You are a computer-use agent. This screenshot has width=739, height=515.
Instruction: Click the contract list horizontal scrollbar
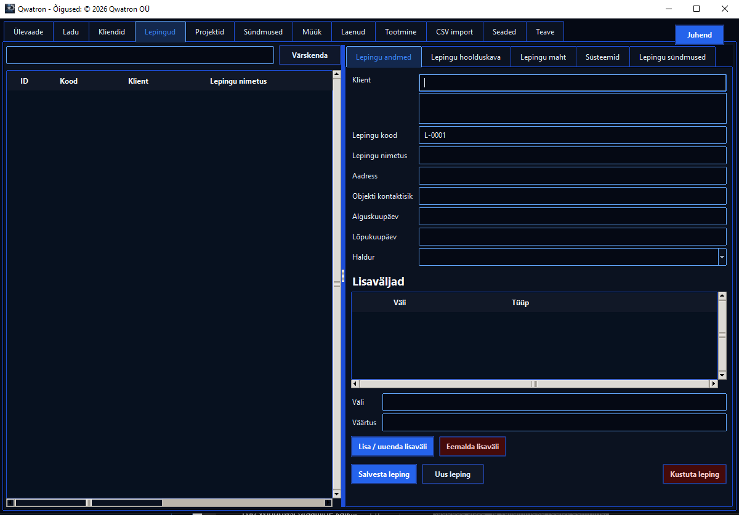[x=169, y=503]
